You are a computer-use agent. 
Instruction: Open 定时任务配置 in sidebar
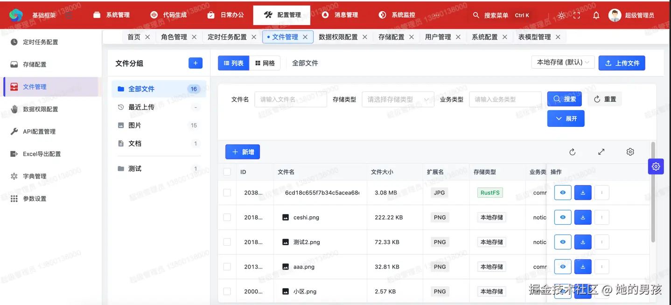(50, 42)
